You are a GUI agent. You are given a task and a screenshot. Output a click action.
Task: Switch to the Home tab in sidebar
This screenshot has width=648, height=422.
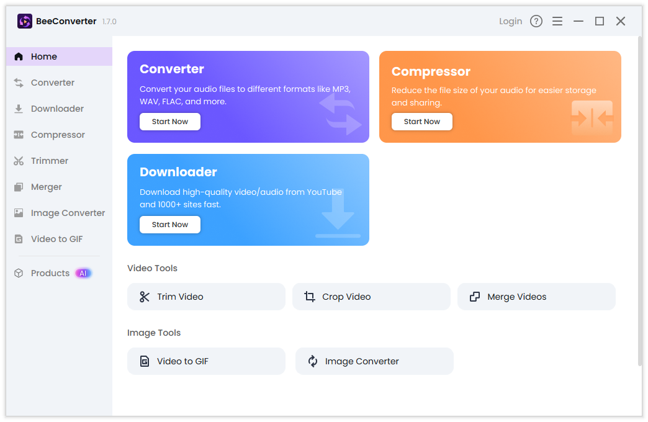pos(44,56)
